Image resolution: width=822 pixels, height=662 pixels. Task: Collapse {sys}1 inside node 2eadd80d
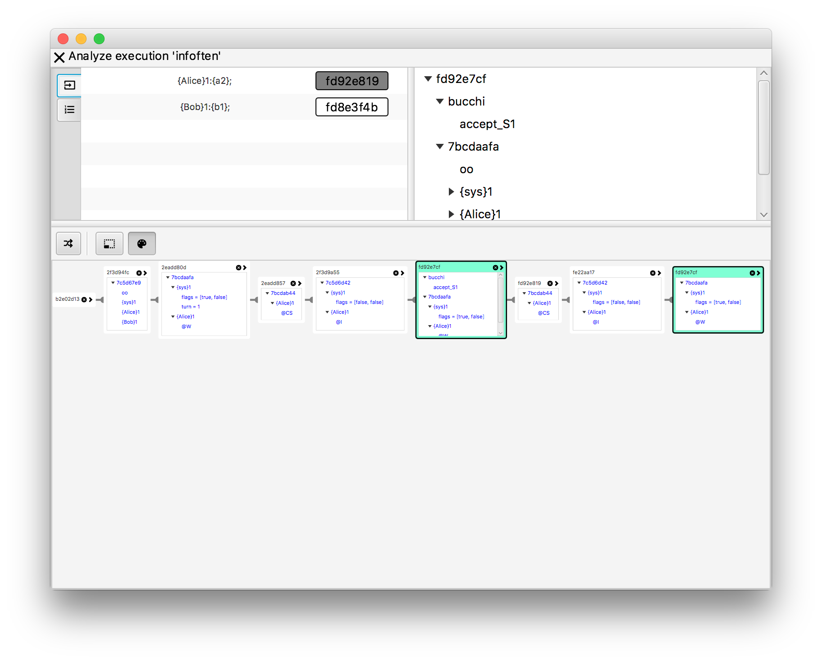(x=173, y=287)
